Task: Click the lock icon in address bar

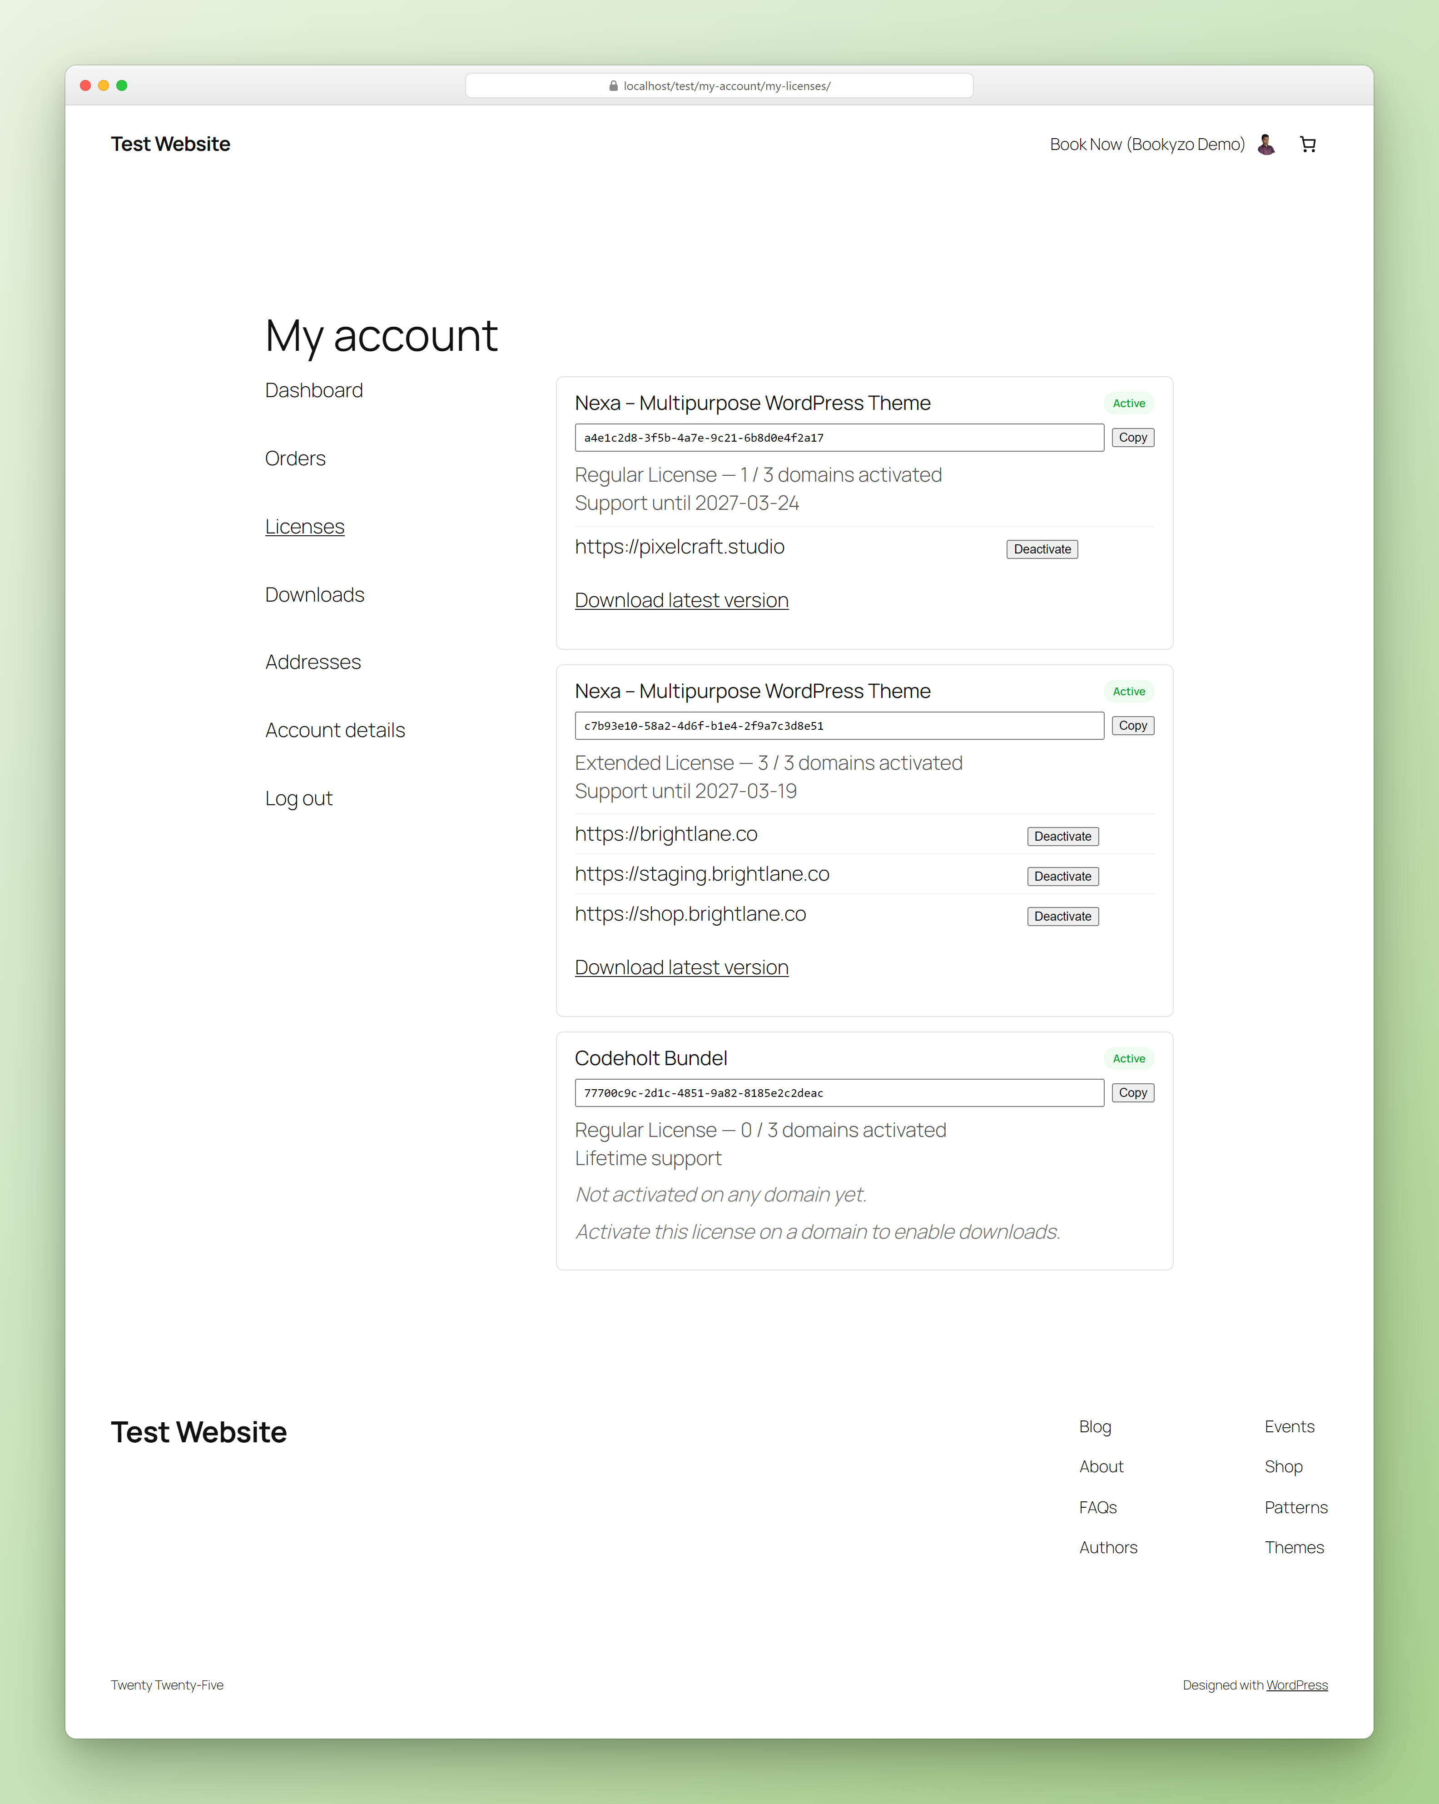Action: coord(613,86)
